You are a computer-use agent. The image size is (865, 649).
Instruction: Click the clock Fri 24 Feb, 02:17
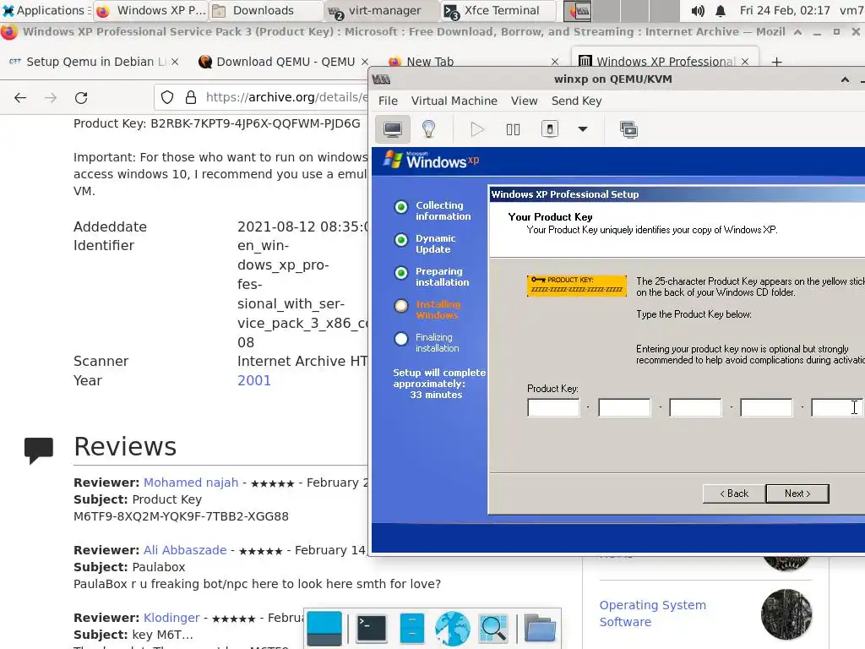[x=785, y=10]
